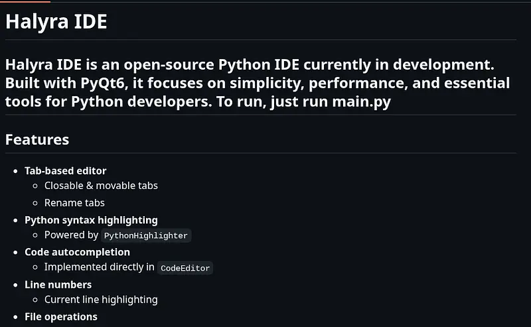Click the Features section heading
The image size is (531, 327).
[x=37, y=140]
